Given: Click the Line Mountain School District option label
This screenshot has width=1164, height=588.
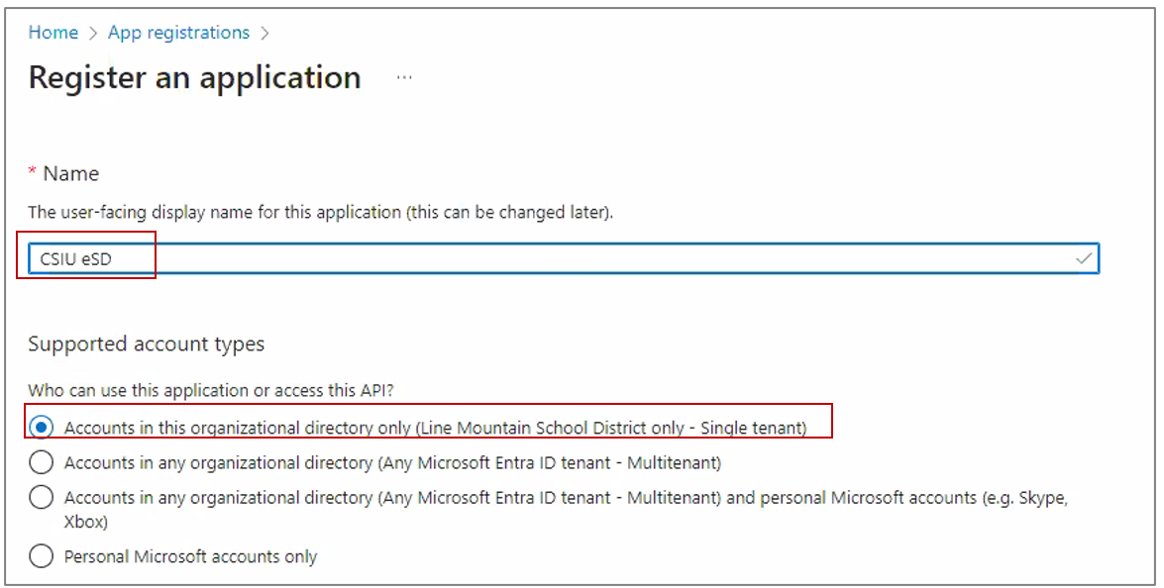Looking at the screenshot, I should (x=435, y=429).
